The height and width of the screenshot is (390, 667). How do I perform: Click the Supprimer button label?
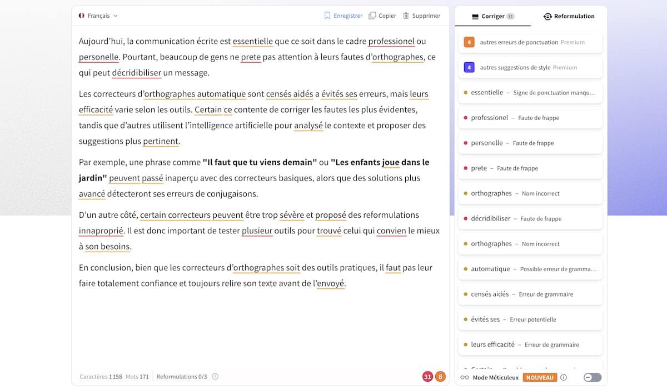tap(426, 16)
